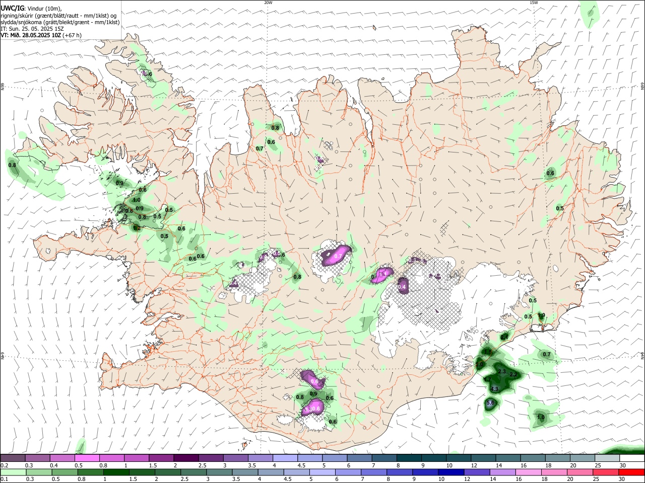Select red-pink 25 swatch in rain legend

[x=605, y=472]
